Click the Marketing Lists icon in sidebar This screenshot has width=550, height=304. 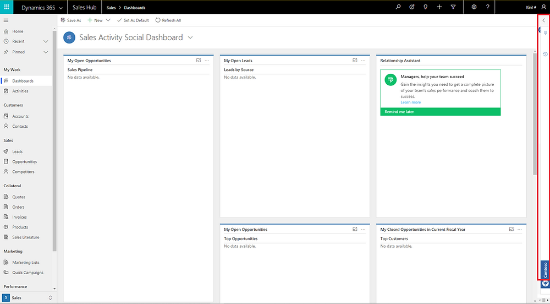click(5, 262)
